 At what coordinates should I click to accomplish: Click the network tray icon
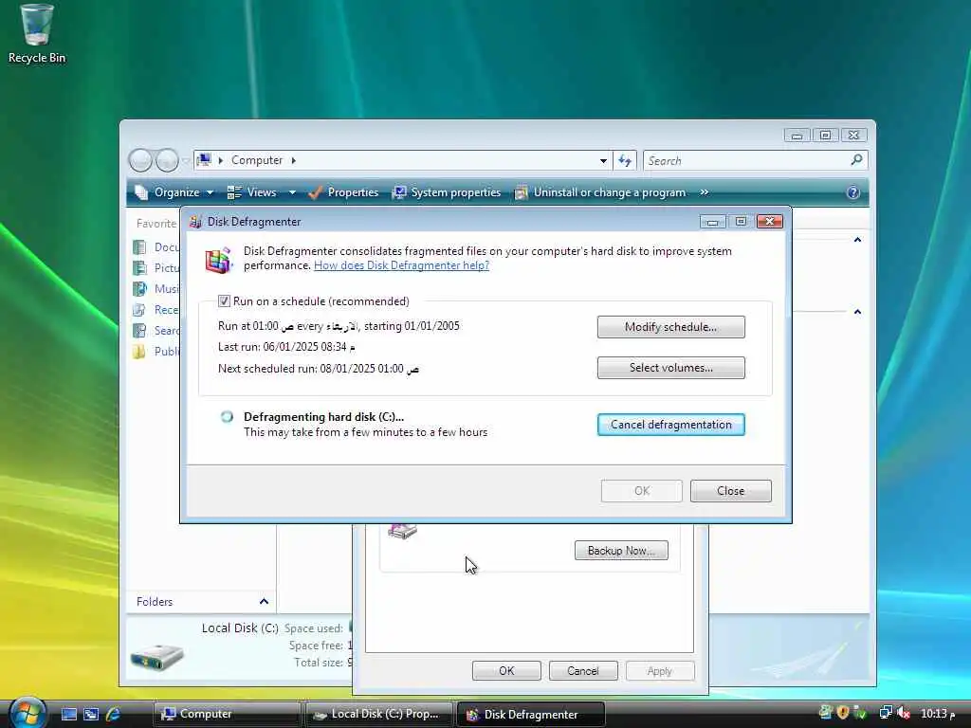(x=887, y=713)
